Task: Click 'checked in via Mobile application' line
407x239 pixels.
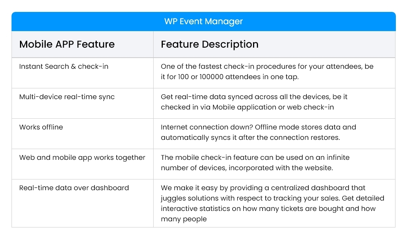Action: (247, 107)
